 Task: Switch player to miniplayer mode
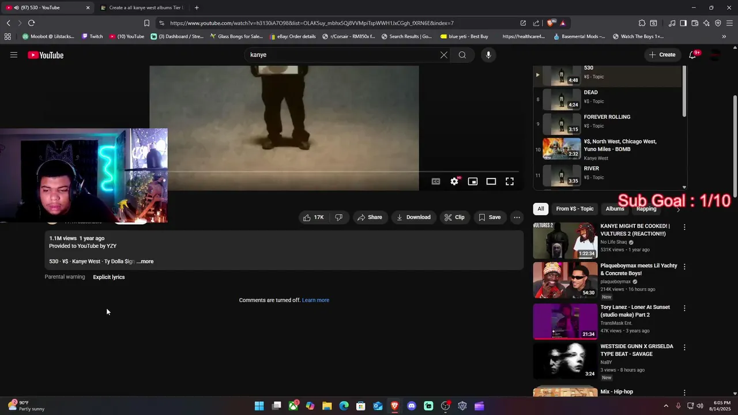(473, 182)
